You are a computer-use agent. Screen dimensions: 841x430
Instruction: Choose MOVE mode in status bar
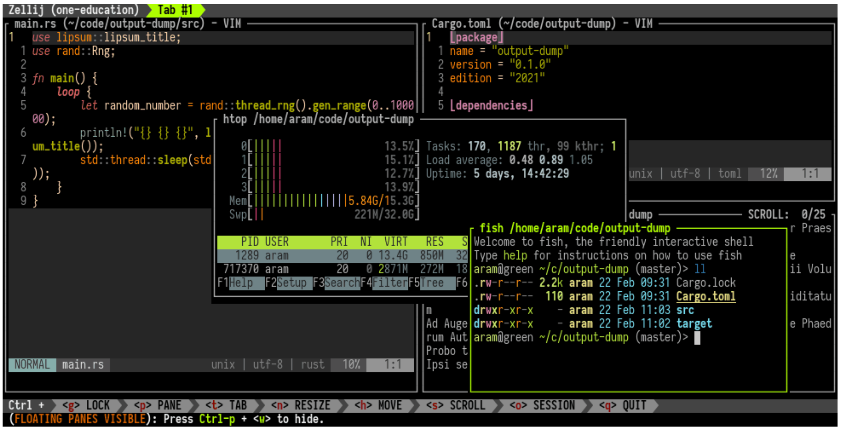tap(378, 406)
